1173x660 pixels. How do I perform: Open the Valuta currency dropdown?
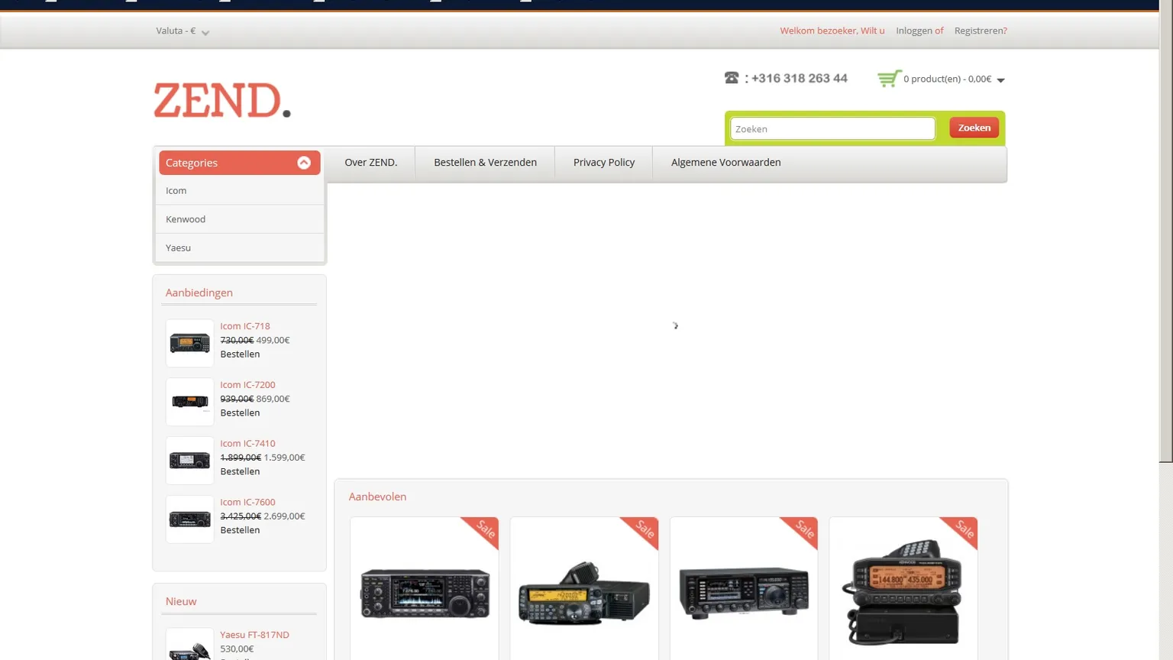pyautogui.click(x=183, y=31)
